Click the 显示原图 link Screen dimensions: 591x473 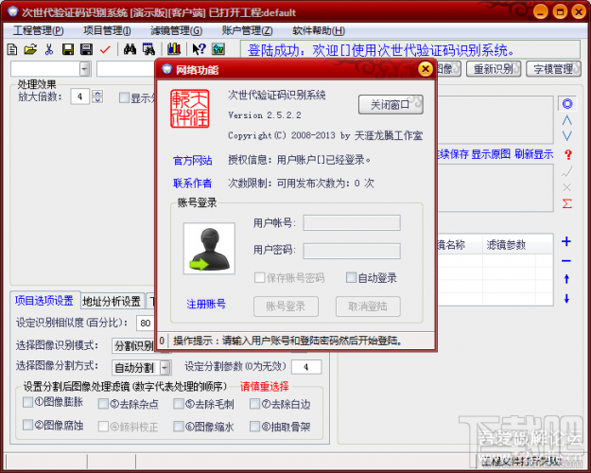click(491, 154)
